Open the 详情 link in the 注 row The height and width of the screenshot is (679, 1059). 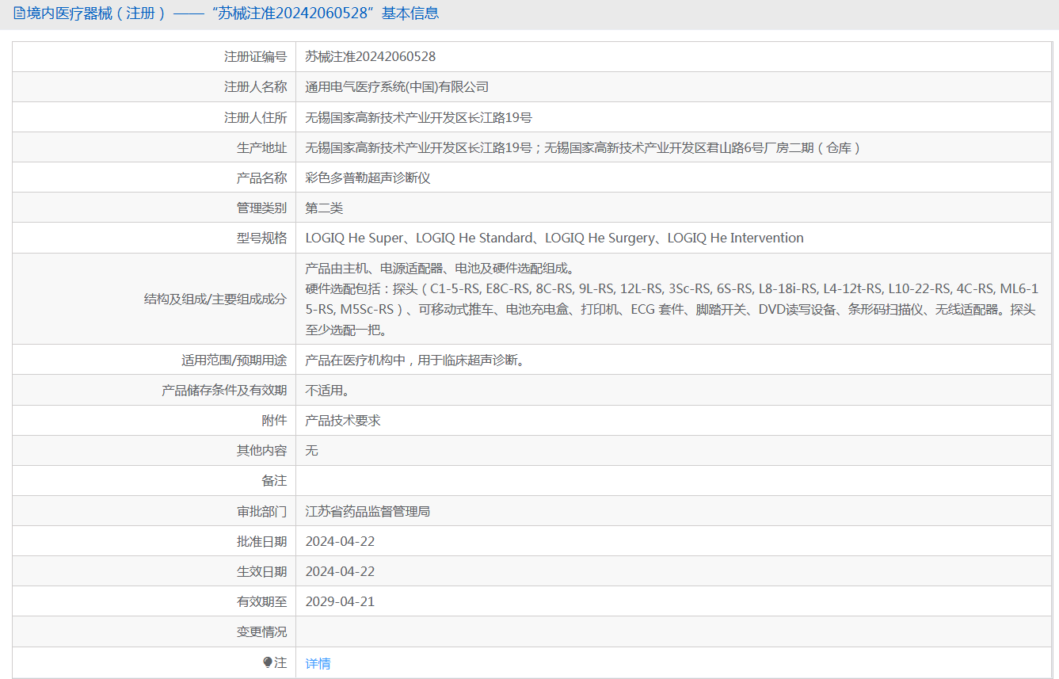[318, 663]
